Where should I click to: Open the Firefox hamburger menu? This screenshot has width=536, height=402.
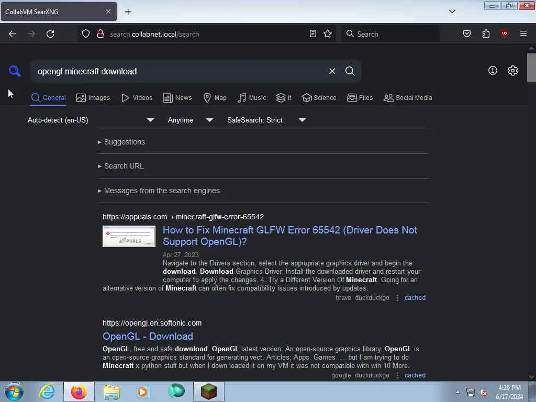point(523,33)
